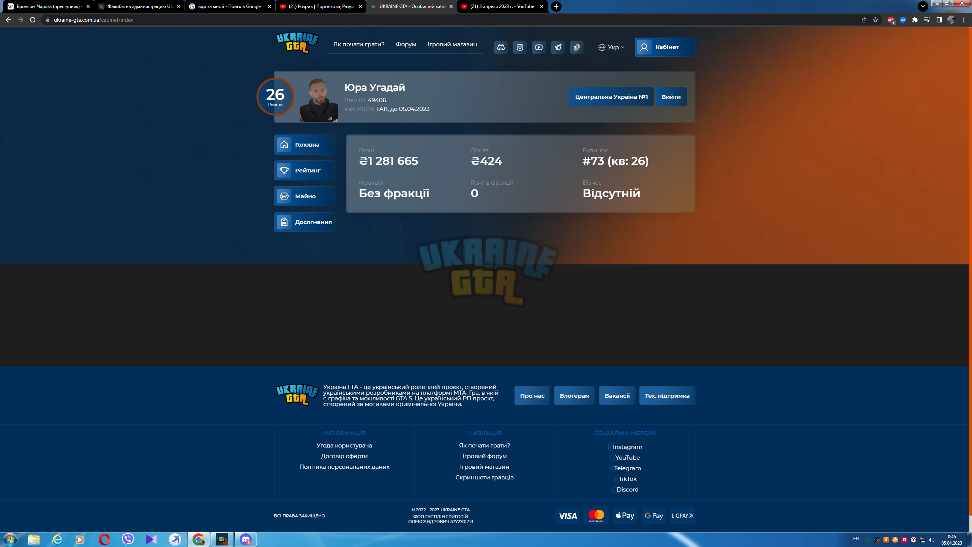Open Viber from the taskbar
Screen dimensions: 972x547
click(128, 539)
